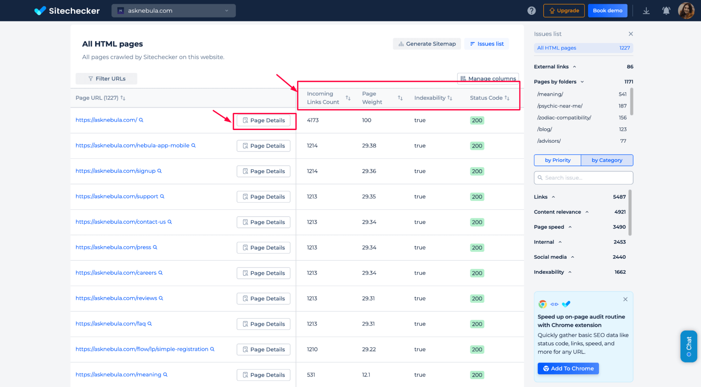
Task: Sort by Page URL column arrows
Action: (123, 98)
